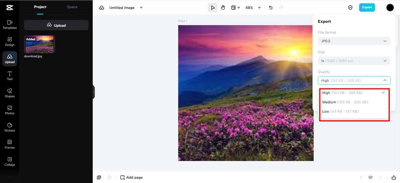Image resolution: width=400 pixels, height=183 pixels.
Task: Click the 1/1 page indicator
Action: point(370,177)
